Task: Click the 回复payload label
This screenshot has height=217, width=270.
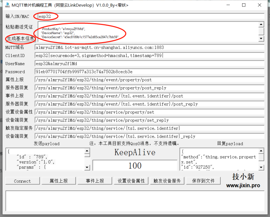Action: 230,144
